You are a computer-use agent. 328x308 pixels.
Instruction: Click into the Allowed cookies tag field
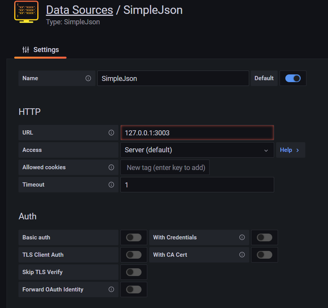(x=165, y=167)
